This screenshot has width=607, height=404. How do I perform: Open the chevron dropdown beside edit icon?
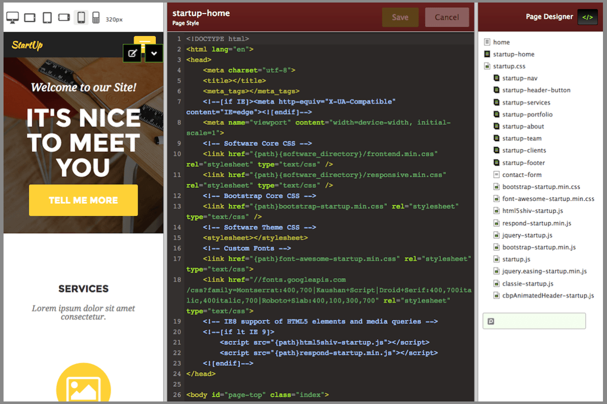coord(154,53)
